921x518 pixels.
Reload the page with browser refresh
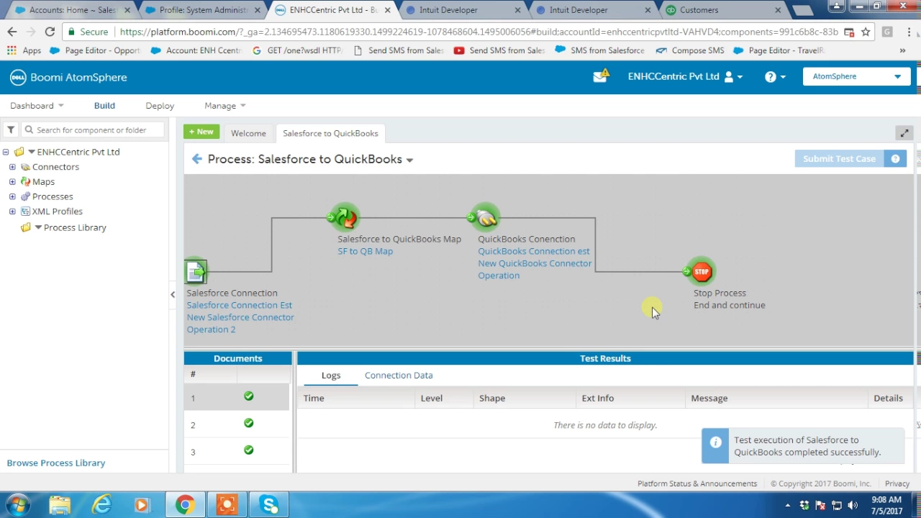click(50, 32)
